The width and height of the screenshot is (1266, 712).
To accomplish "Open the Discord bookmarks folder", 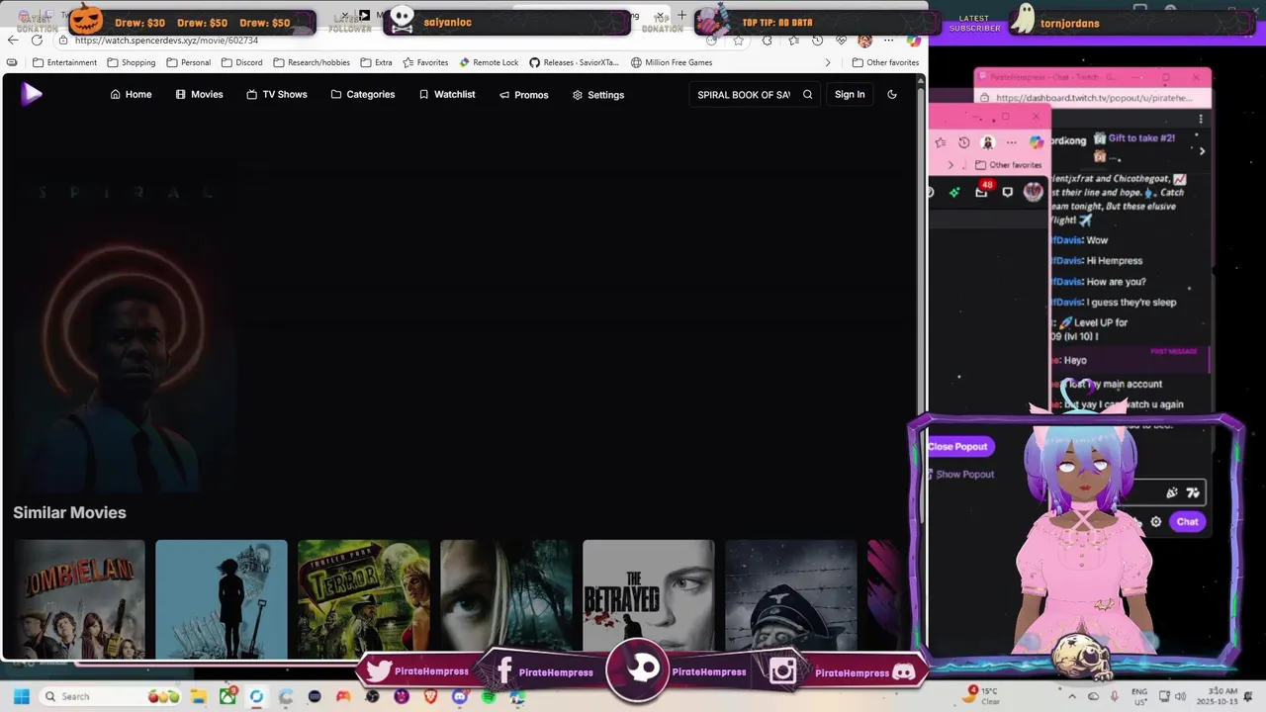I will pyautogui.click(x=242, y=62).
